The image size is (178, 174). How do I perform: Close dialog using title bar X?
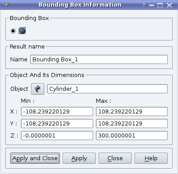169,5
